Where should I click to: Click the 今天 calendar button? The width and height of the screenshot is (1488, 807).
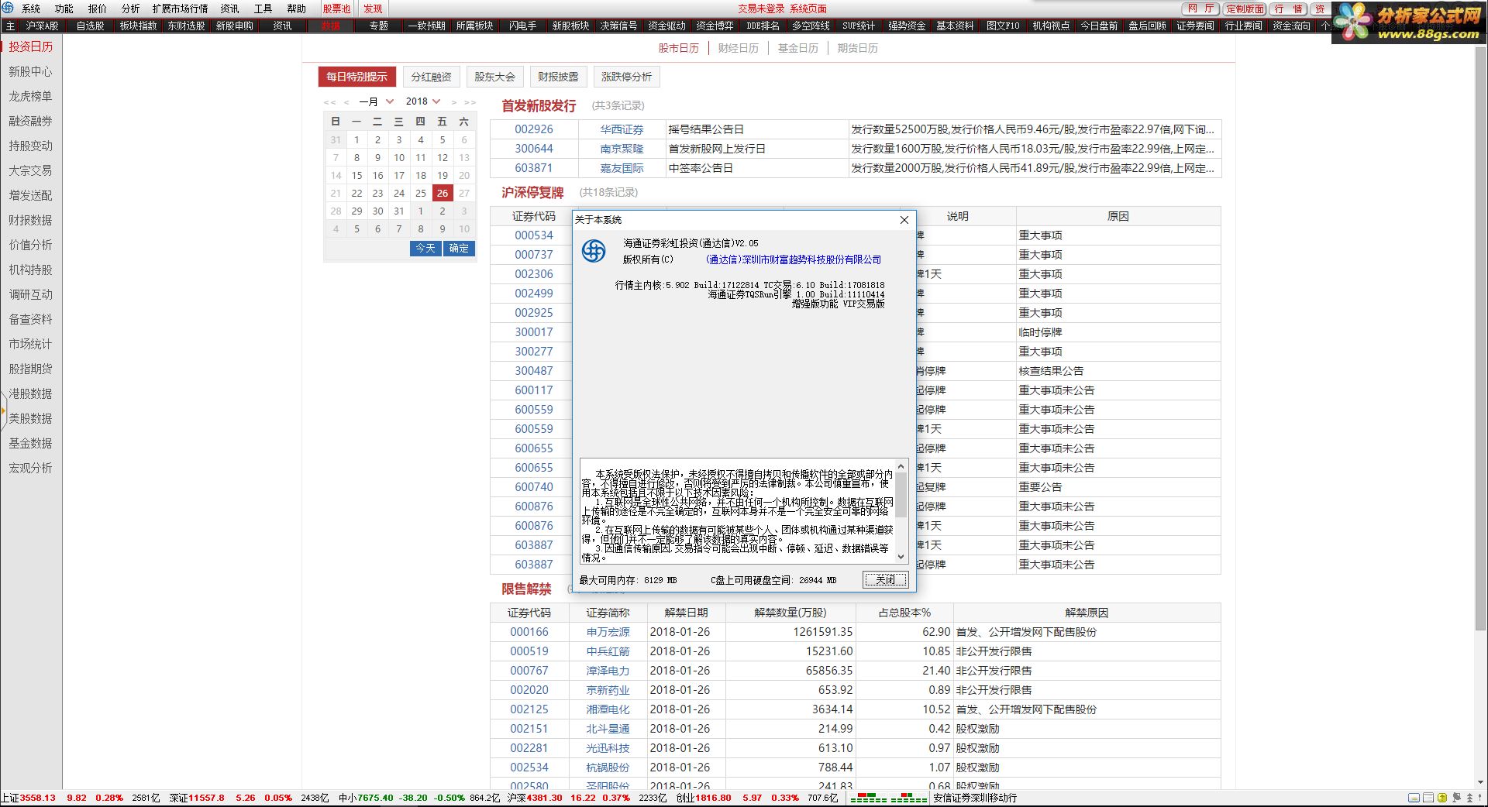(x=425, y=249)
